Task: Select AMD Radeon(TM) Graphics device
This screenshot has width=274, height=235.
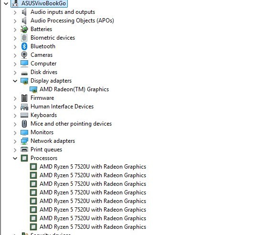Action: coord(74,89)
